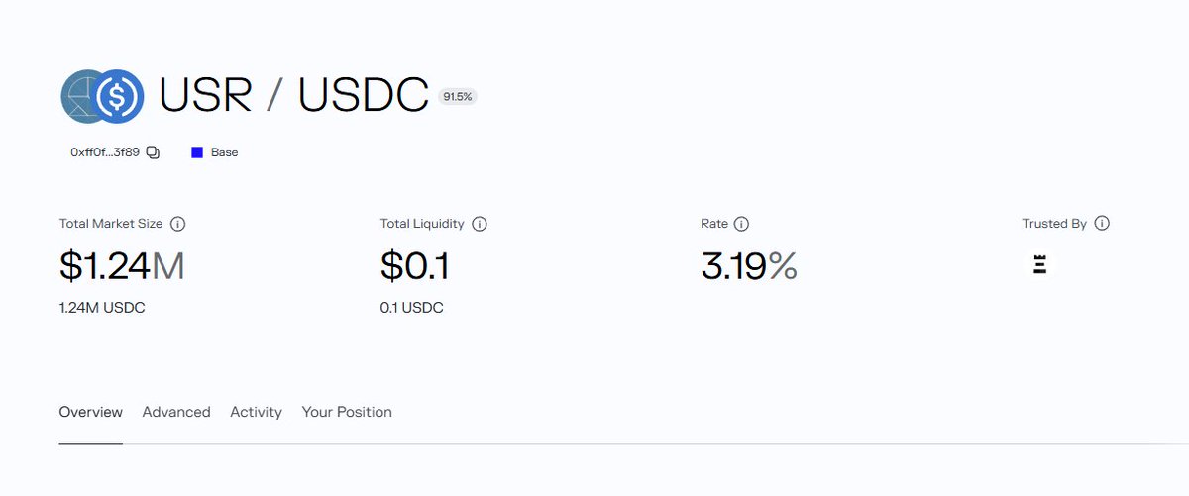Open the Advanced tab
This screenshot has height=496, width=1189.
coord(176,412)
